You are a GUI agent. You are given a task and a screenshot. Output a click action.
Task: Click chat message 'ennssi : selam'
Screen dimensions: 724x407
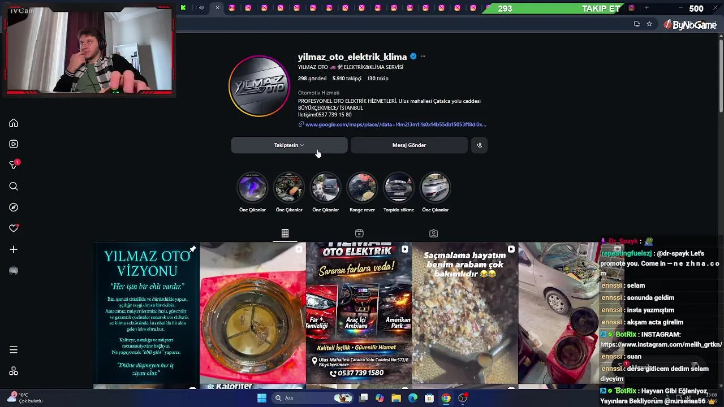coord(623,285)
